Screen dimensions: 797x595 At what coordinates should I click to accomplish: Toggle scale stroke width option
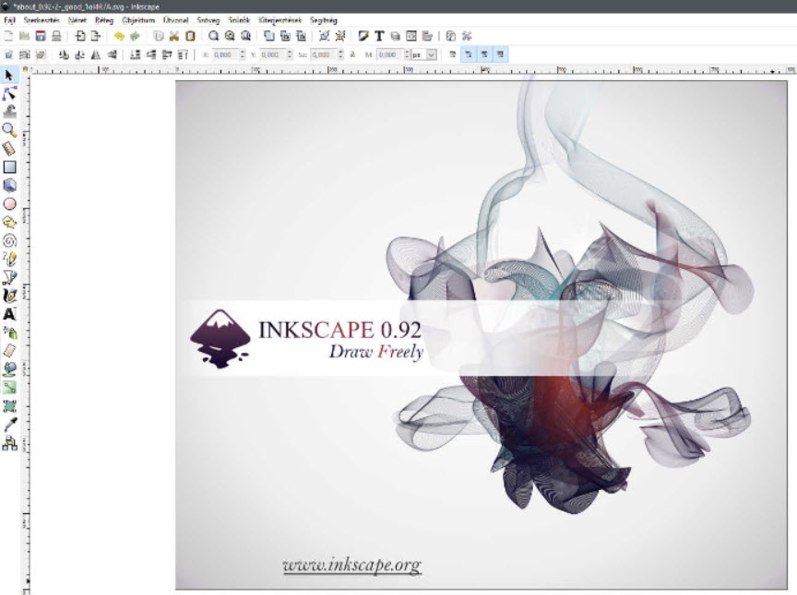452,54
